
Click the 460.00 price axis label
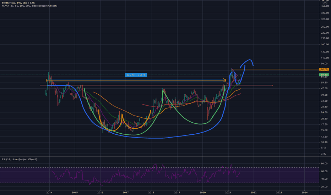[x=325, y=6]
